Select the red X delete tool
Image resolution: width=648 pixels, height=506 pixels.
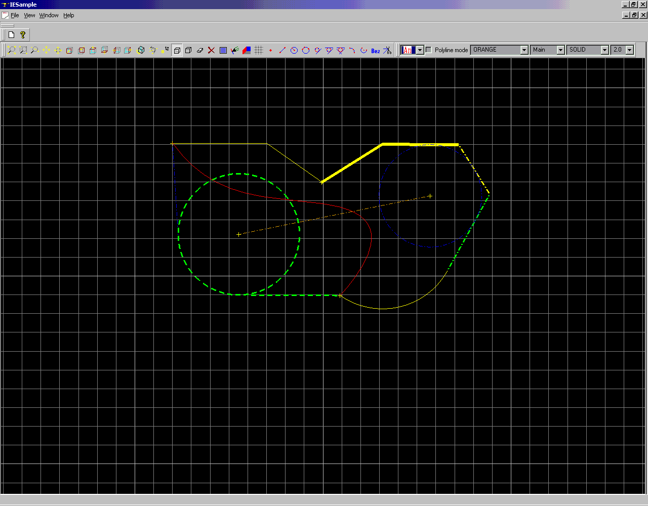coord(211,50)
